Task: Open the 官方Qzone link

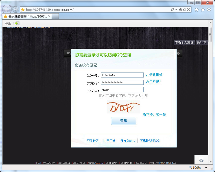Action: (128, 141)
